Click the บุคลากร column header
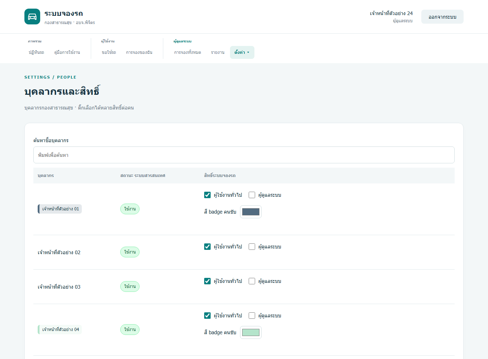The image size is (488, 359). pos(46,176)
